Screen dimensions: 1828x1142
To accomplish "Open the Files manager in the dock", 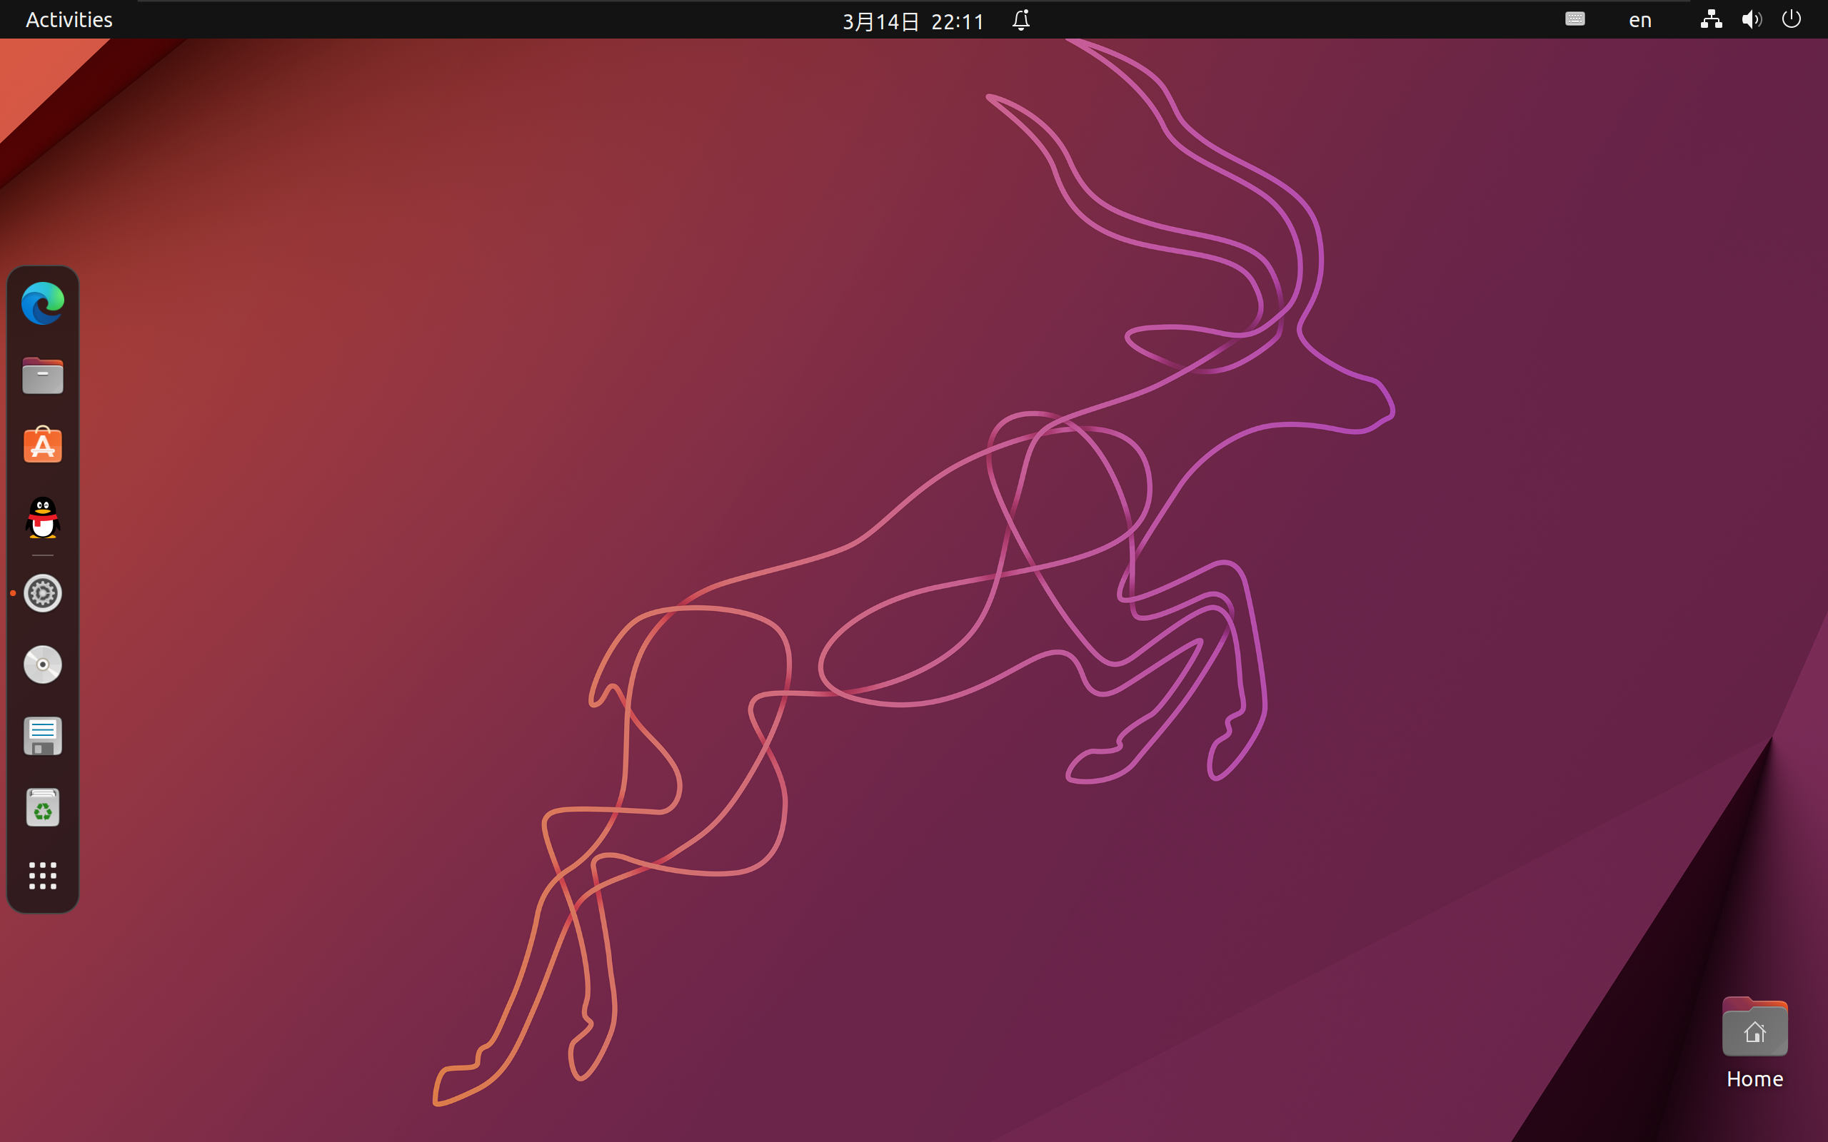I will [x=42, y=375].
